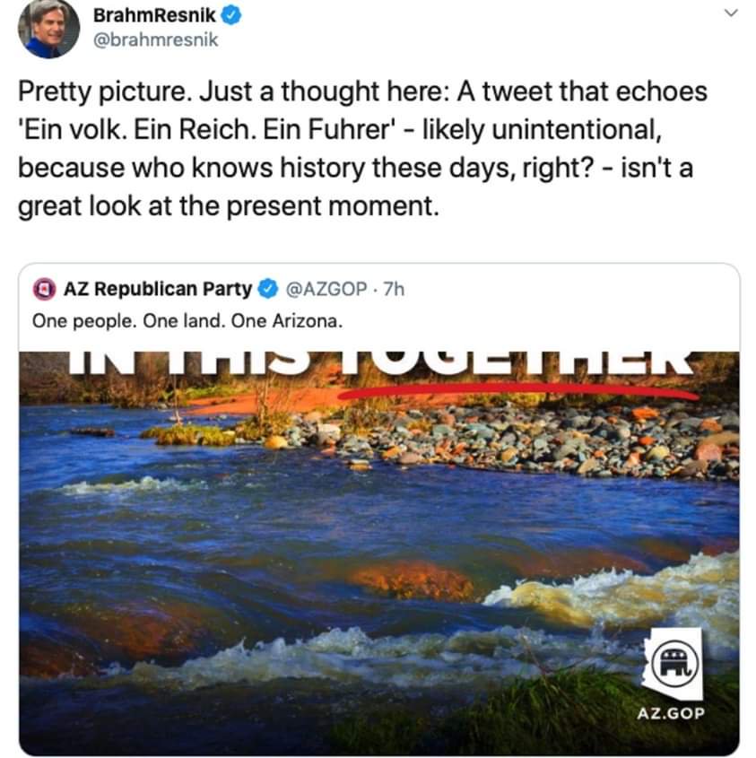
Task: Open the tweet options chevron menu
Action: click(x=731, y=13)
